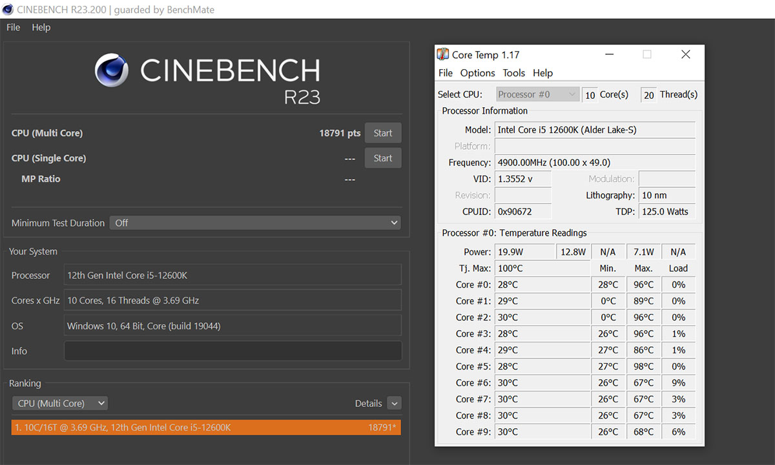
Task: Start the CPU Single Core test
Action: (x=383, y=158)
